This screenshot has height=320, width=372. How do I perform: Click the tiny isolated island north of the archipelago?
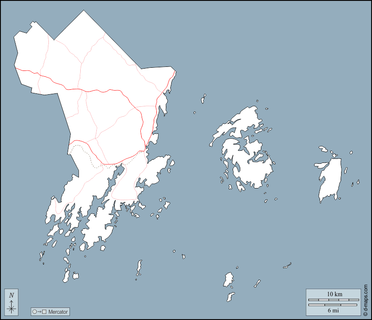tap(203, 98)
